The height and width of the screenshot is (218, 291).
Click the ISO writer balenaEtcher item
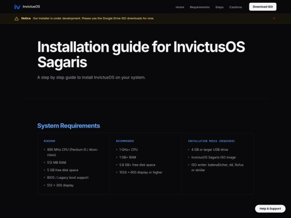(x=217, y=167)
